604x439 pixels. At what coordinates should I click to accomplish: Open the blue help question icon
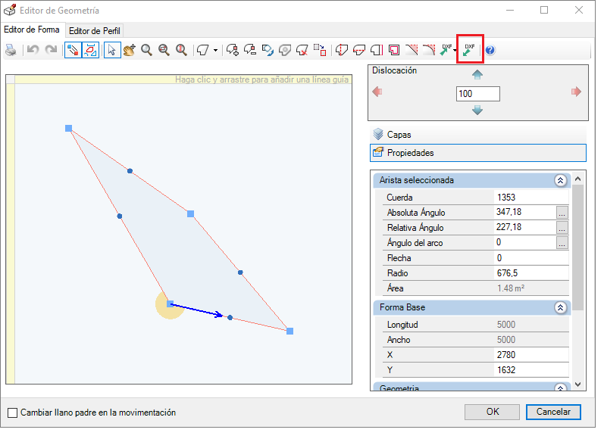[490, 51]
